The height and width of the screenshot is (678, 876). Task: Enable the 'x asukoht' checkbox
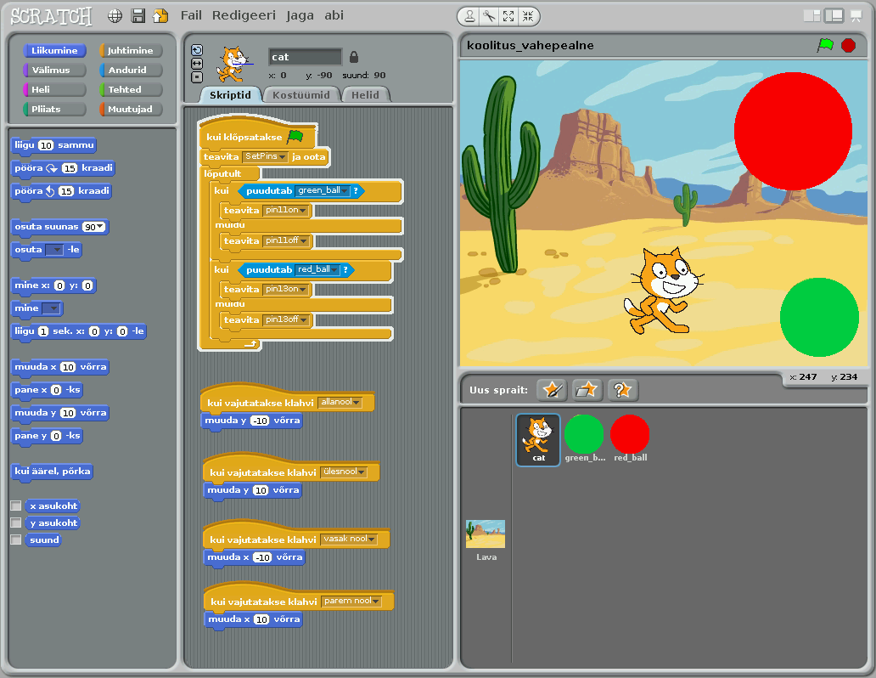(15, 506)
